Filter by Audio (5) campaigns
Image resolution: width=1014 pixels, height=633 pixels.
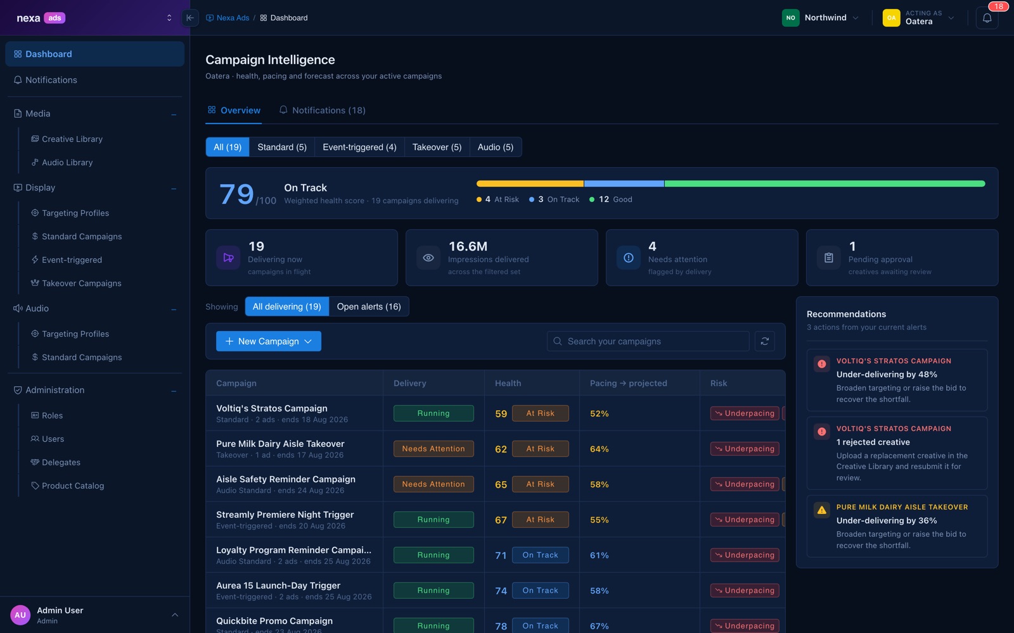[x=496, y=147]
